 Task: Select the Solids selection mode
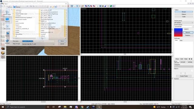[x=184, y=17]
